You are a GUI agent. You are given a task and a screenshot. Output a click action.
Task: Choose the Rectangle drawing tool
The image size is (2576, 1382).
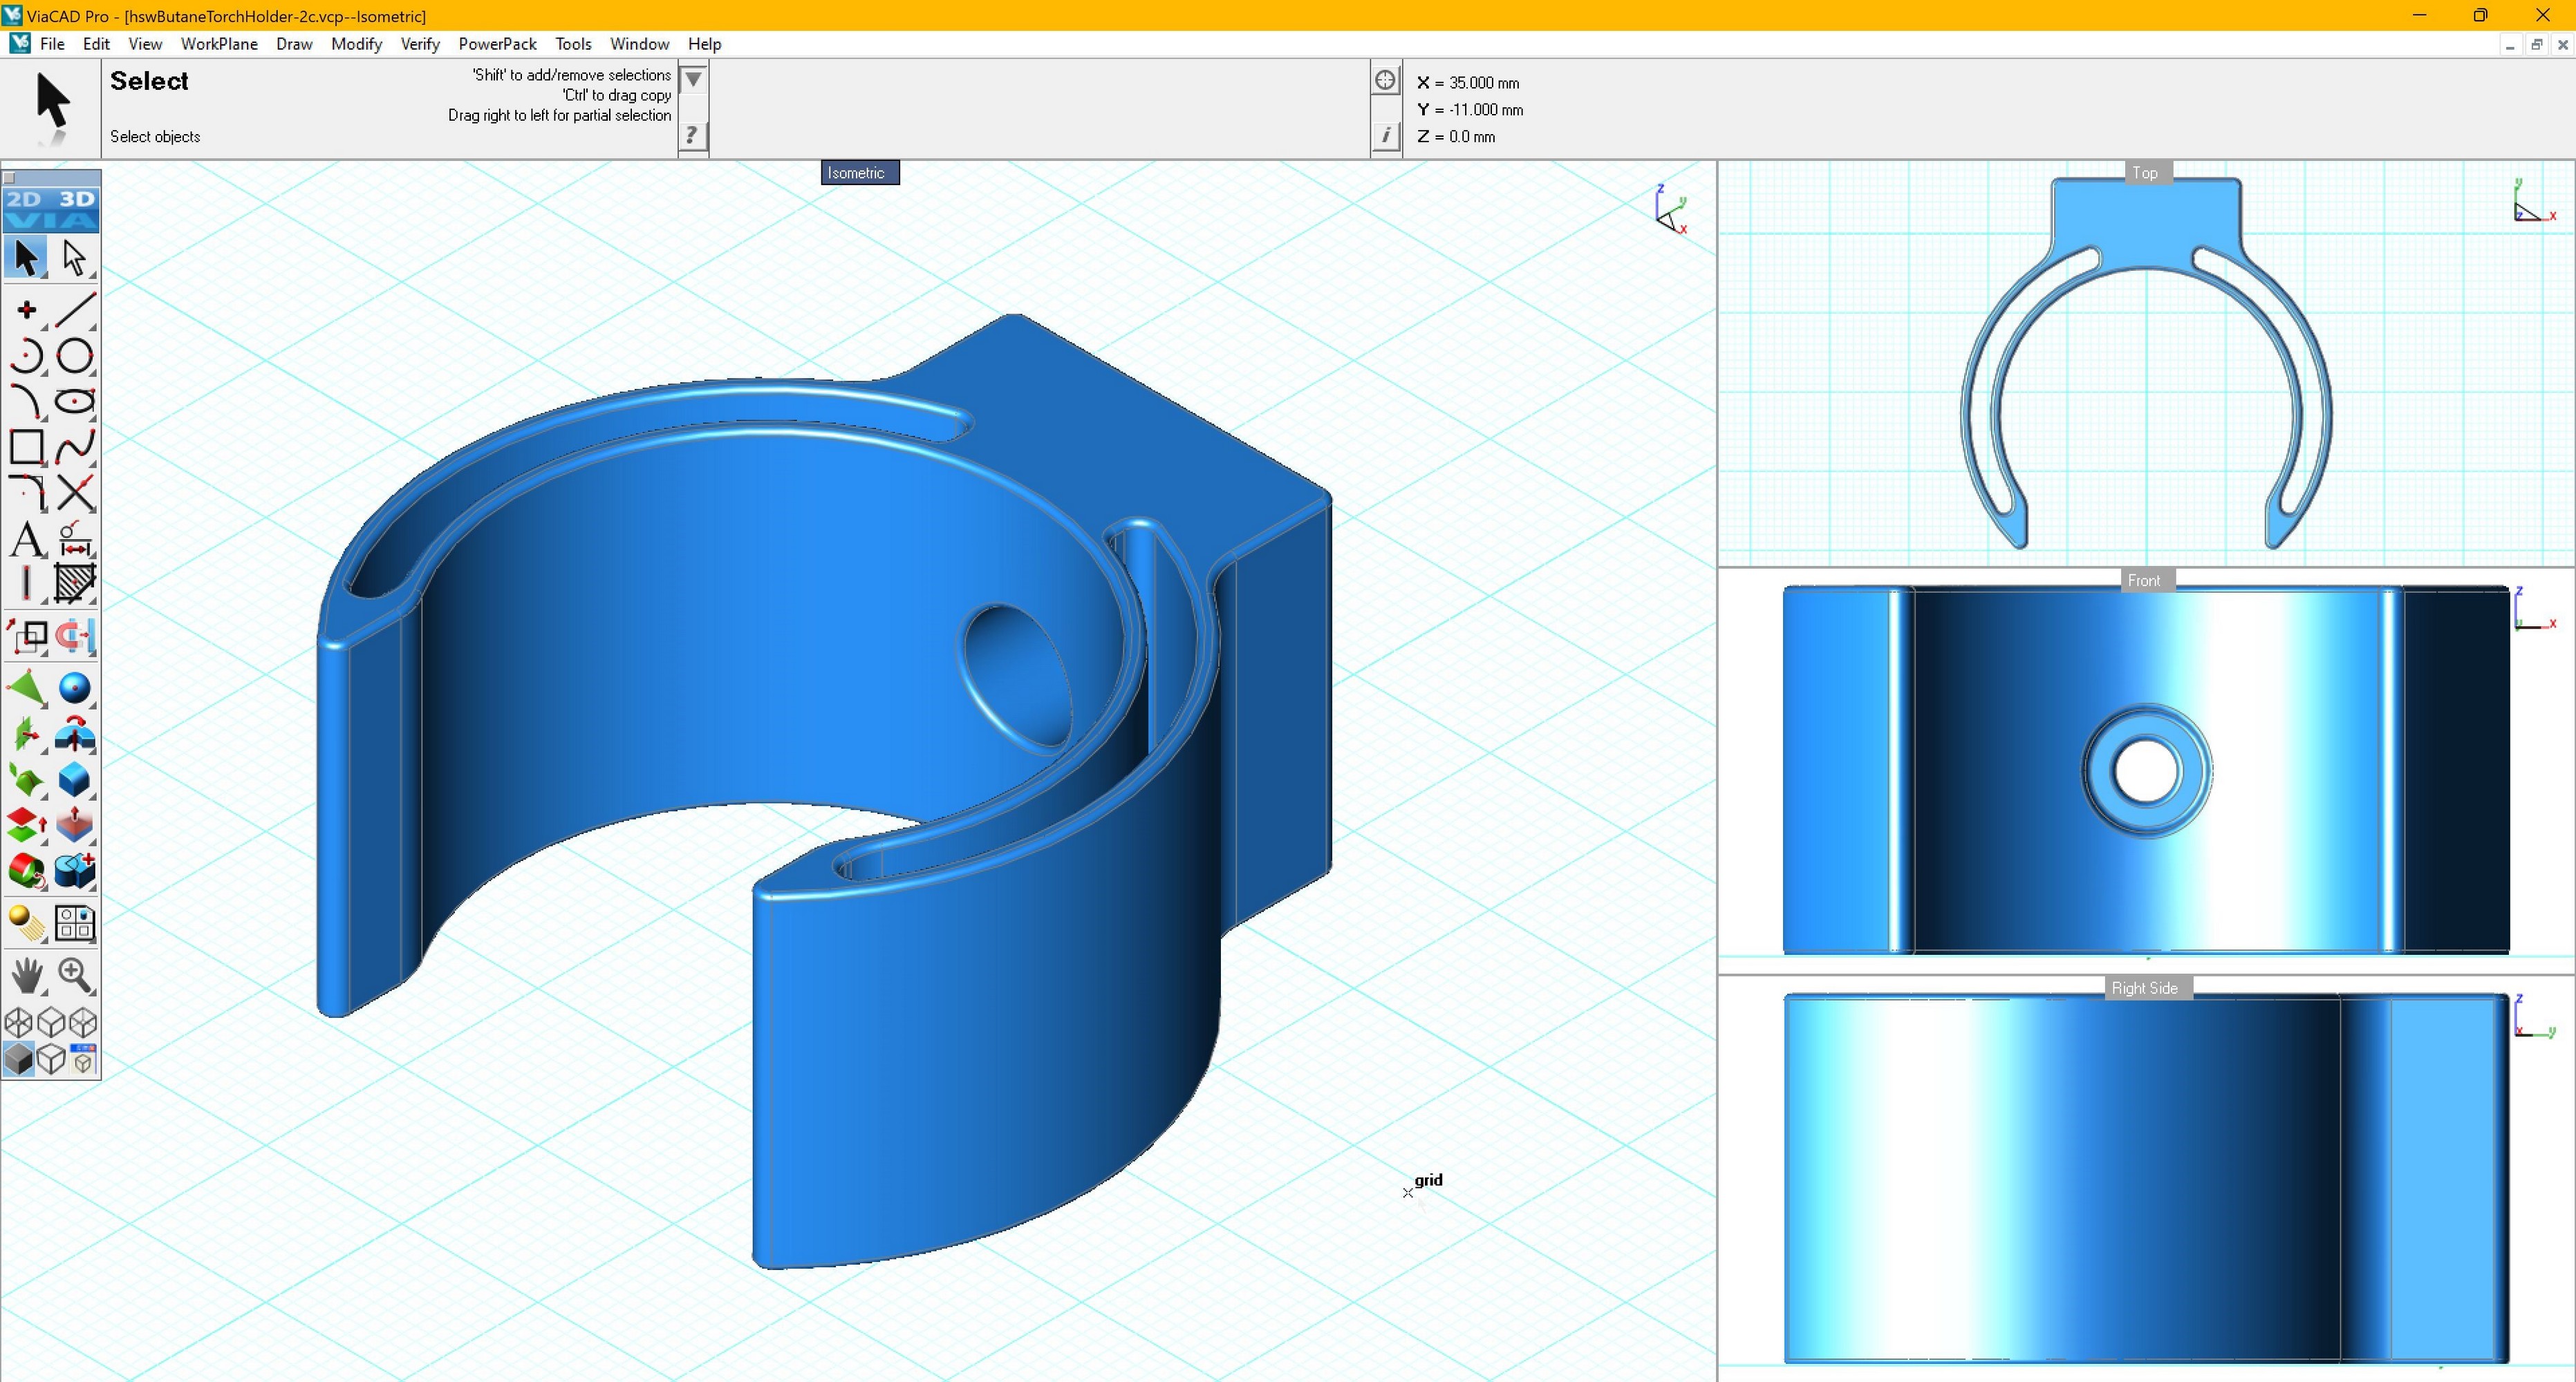[x=27, y=446]
